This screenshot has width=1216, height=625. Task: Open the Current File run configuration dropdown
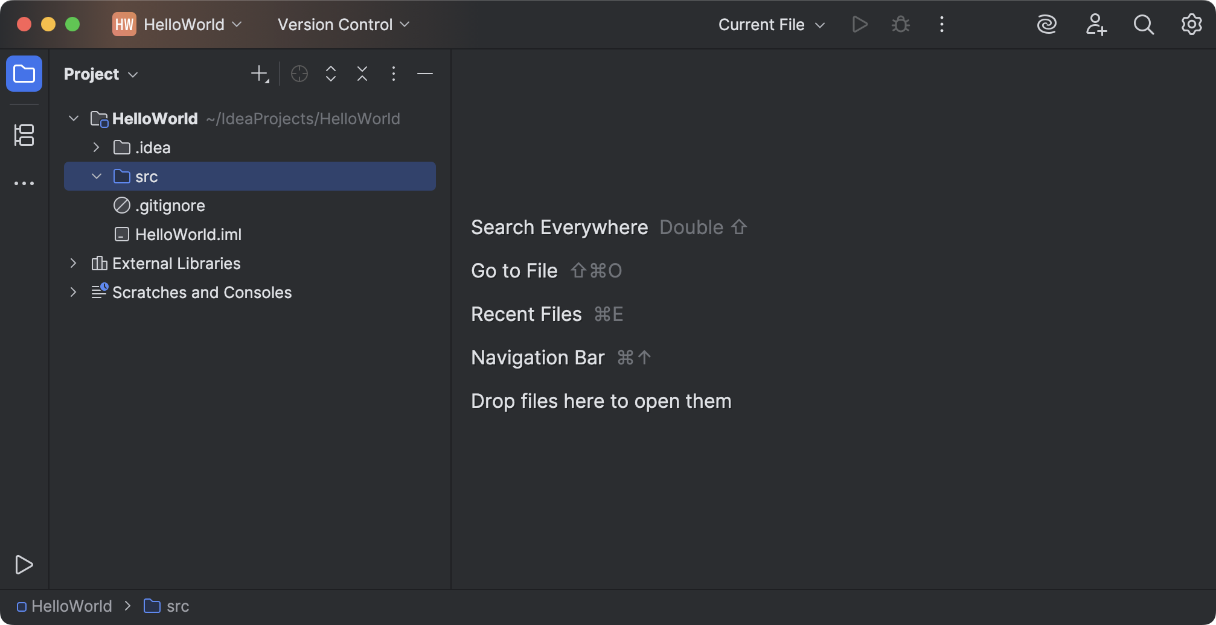click(x=772, y=24)
